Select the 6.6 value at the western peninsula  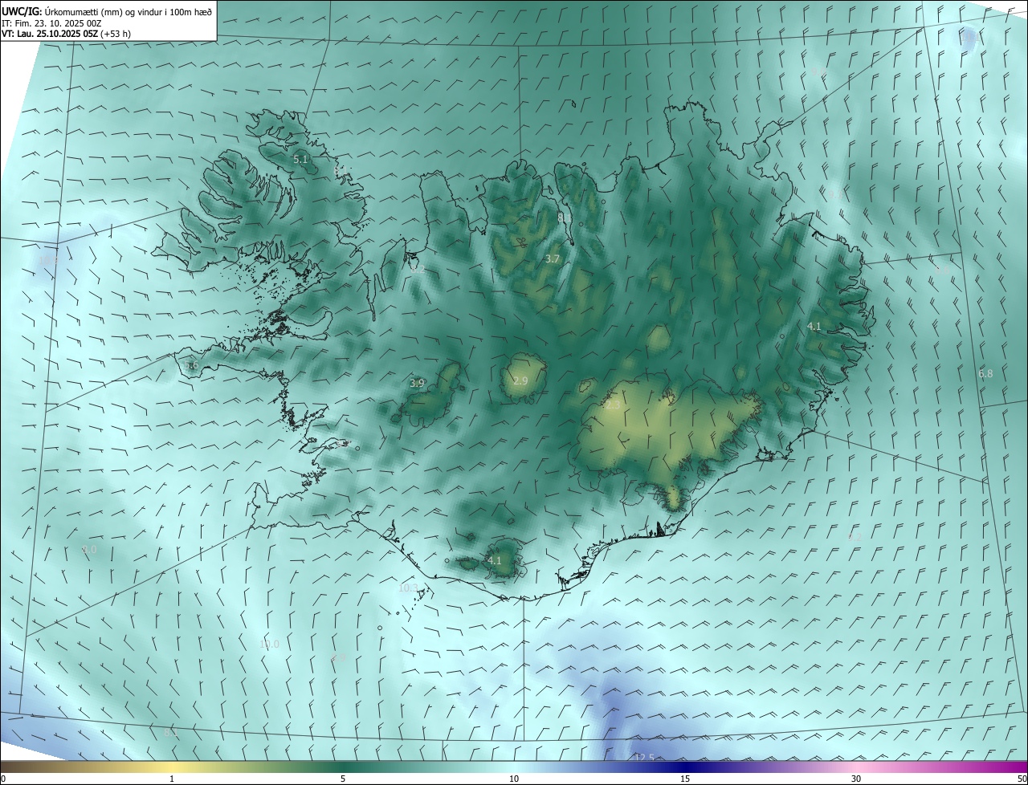tap(191, 366)
